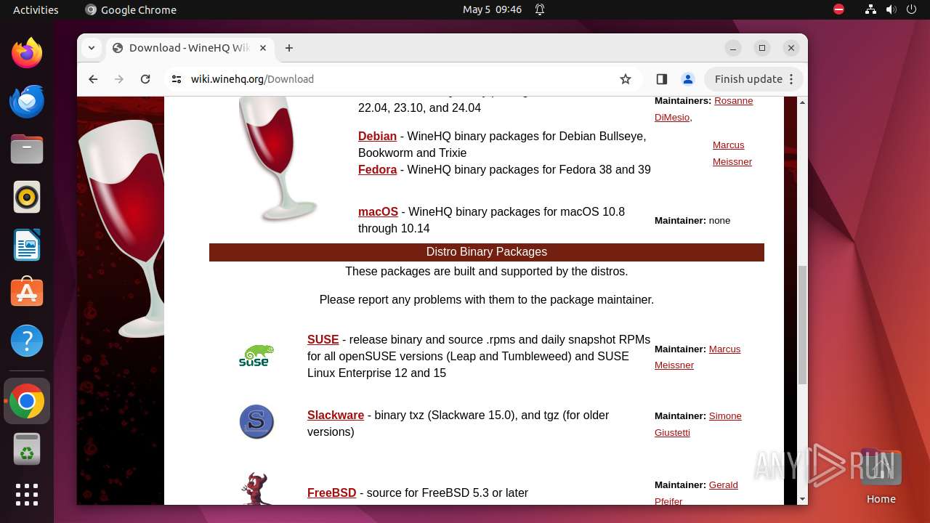The height and width of the screenshot is (523, 930).
Task: Click the text 'Maintainer: none'
Action: 692,220
